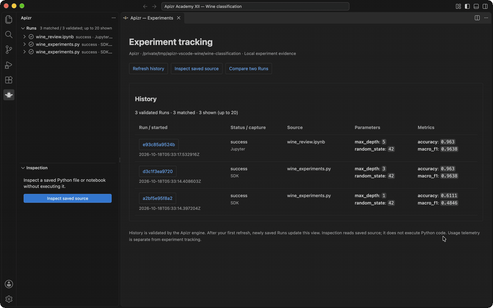Click the max_depth value 5
The height and width of the screenshot is (308, 493).
tap(384, 142)
